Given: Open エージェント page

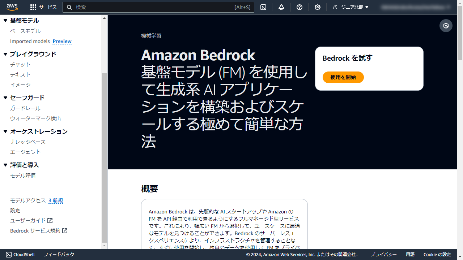Looking at the screenshot, I should tap(25, 152).
